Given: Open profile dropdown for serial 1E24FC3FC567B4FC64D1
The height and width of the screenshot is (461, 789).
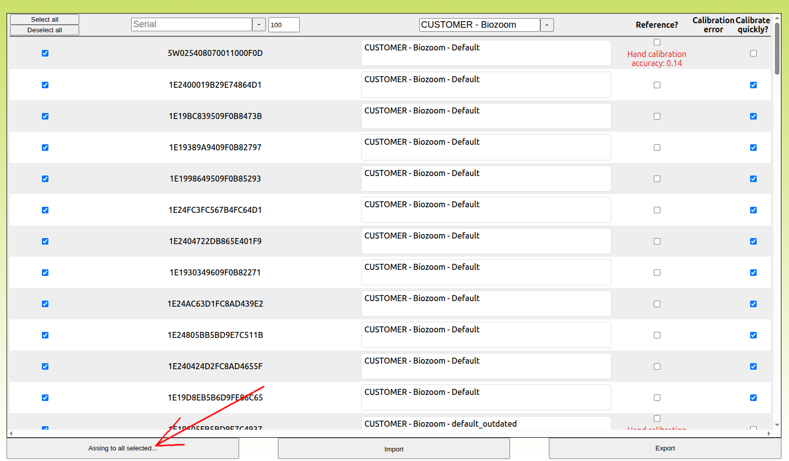Looking at the screenshot, I should pos(486,210).
